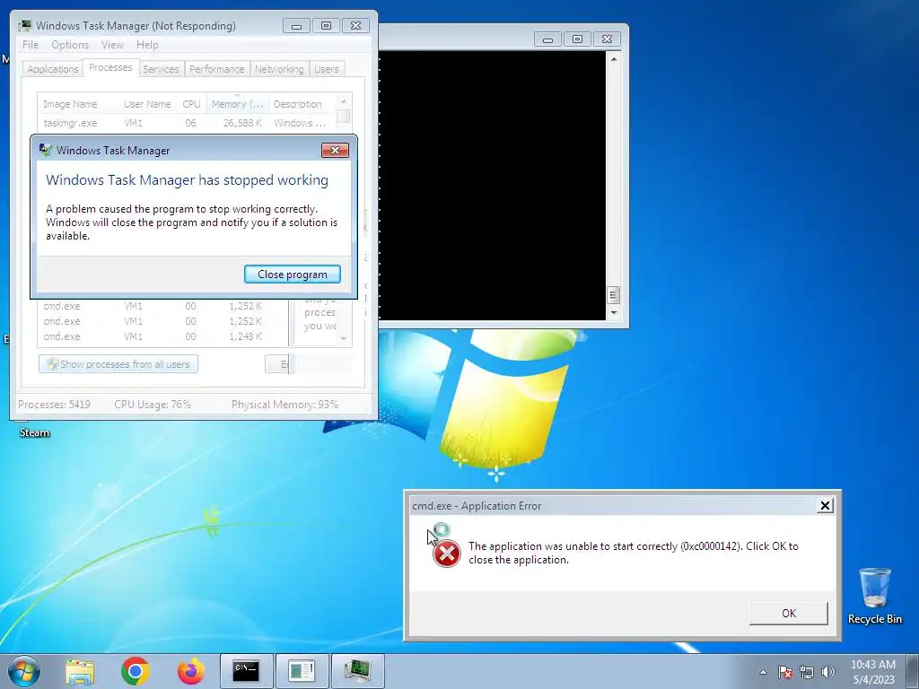Launch Firefox from the taskbar

191,671
